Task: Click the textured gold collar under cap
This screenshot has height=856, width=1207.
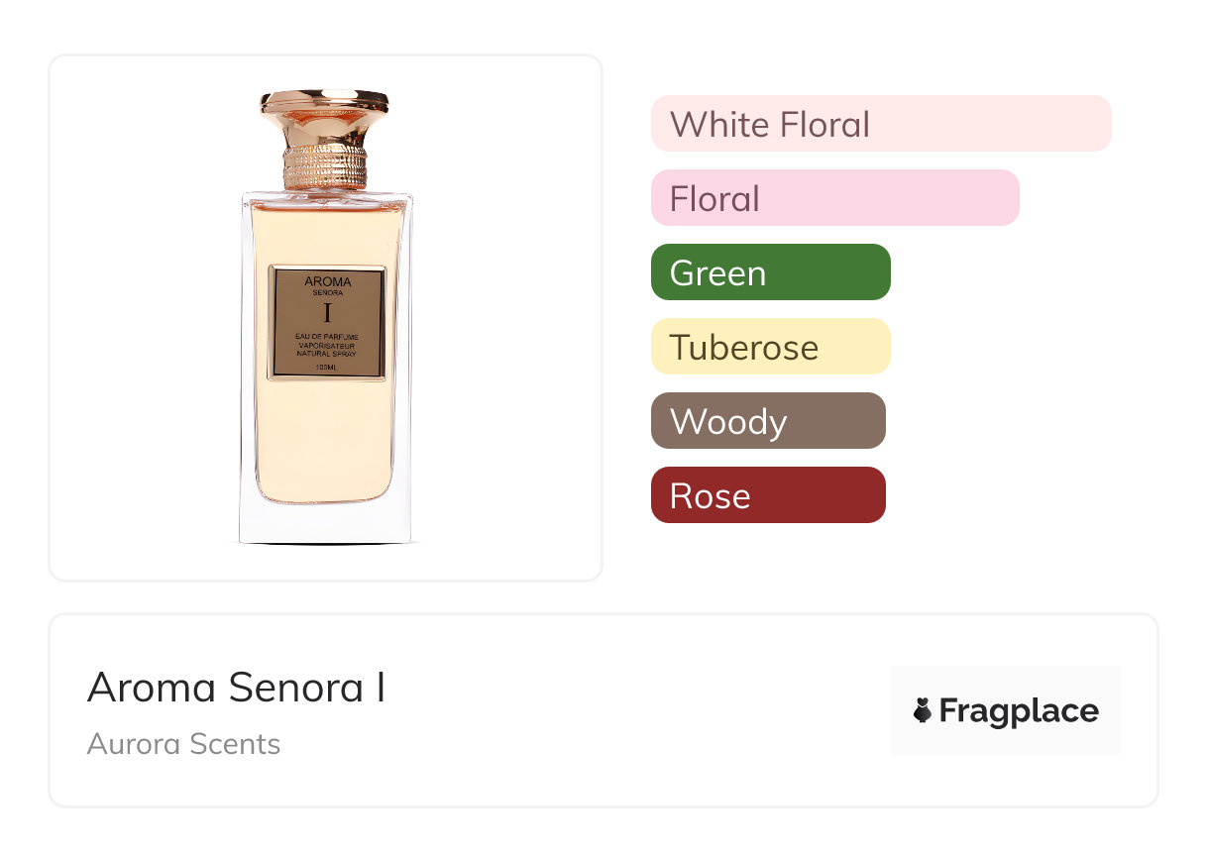Action: click(325, 167)
